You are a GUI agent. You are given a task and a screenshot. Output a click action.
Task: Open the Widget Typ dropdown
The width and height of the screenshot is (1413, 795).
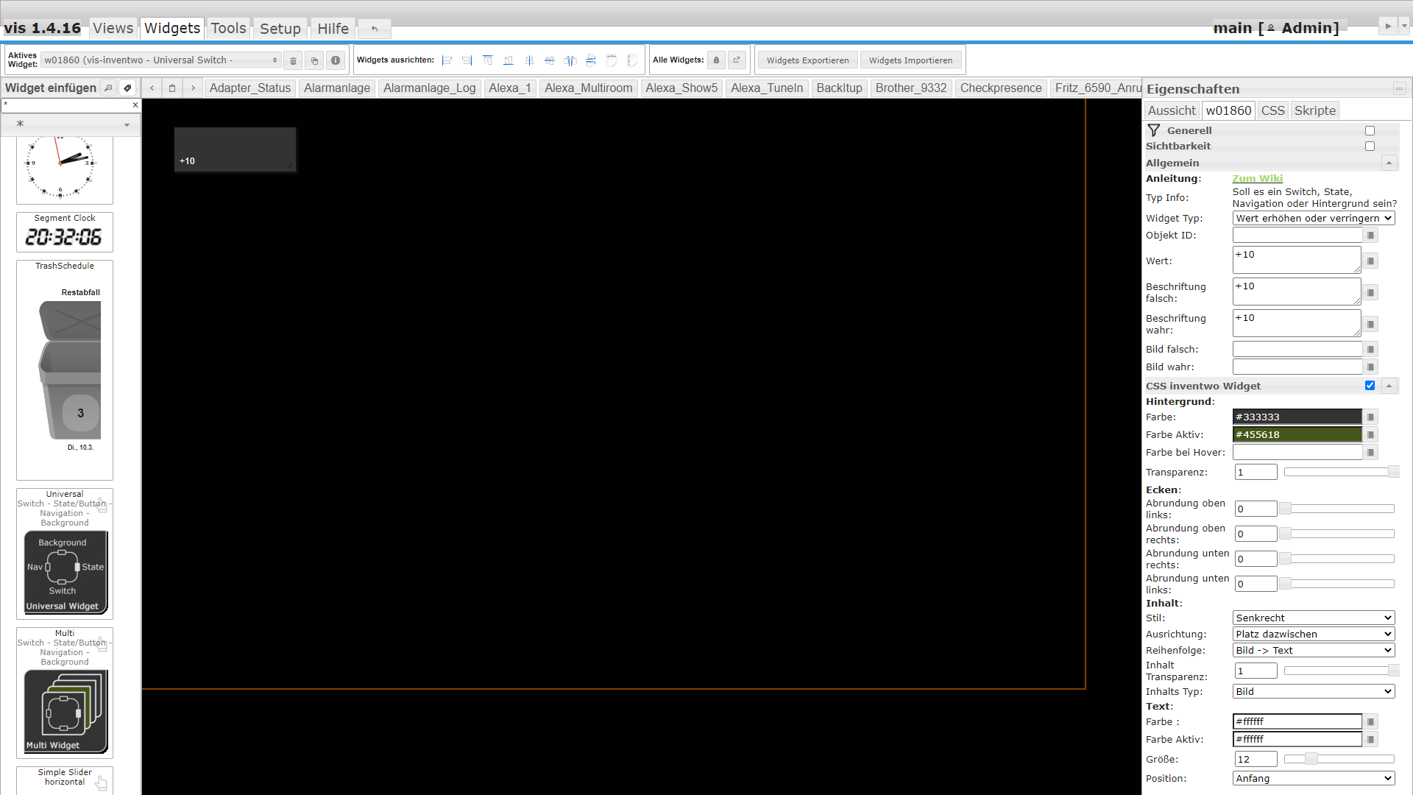tap(1314, 218)
